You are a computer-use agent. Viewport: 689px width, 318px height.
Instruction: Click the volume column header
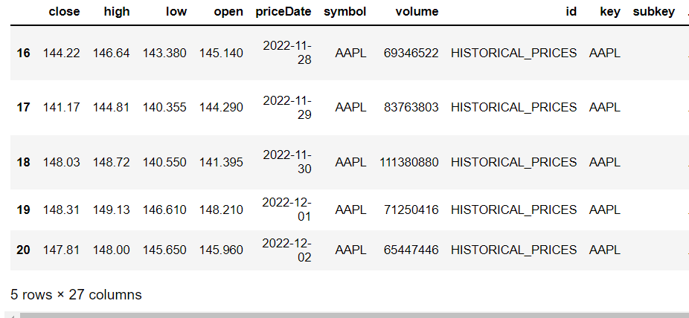click(x=417, y=12)
